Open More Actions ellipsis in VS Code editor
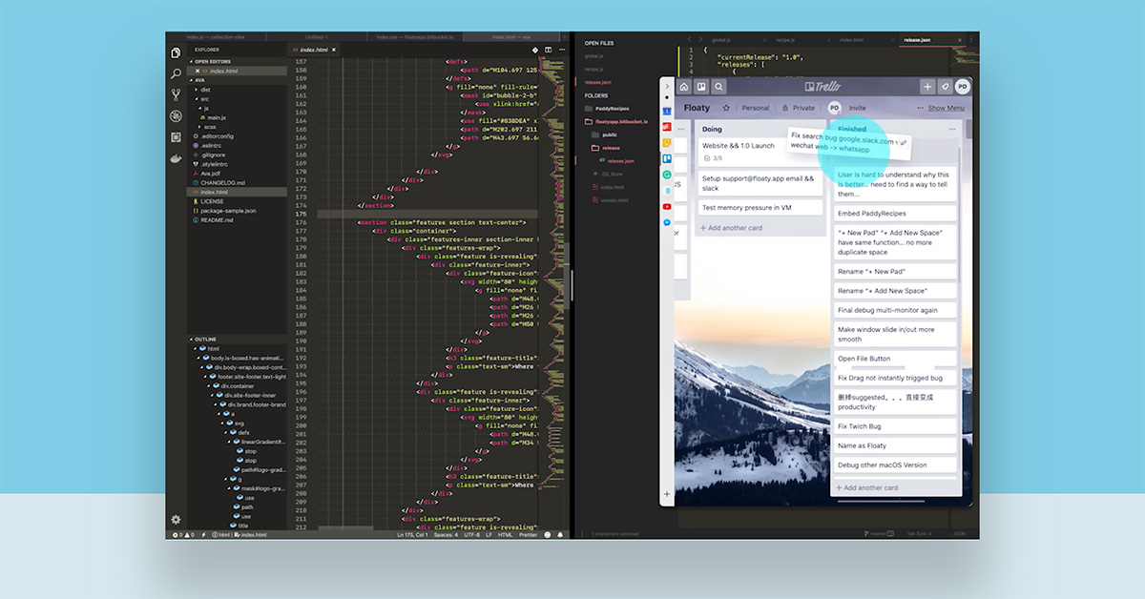 560,49
